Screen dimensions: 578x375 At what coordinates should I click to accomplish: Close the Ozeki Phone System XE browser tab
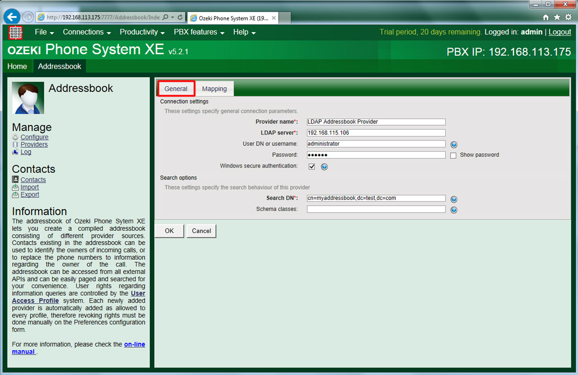[274, 18]
